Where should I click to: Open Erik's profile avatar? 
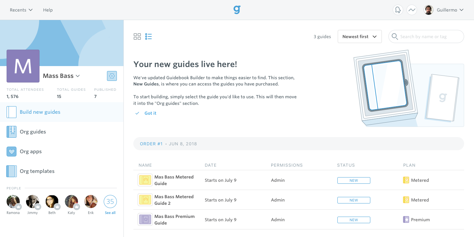91,201
